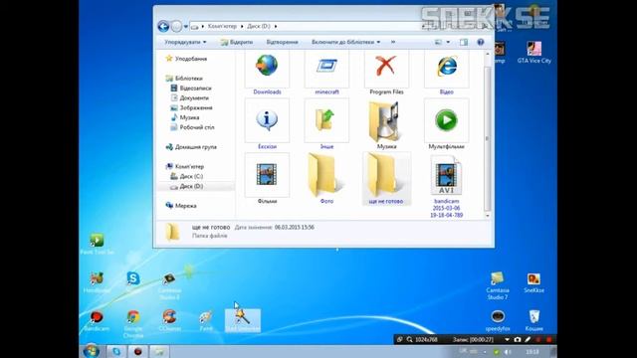This screenshot has height=358, width=637.
Task: Click the volume icon in system tray
Action: click(507, 352)
